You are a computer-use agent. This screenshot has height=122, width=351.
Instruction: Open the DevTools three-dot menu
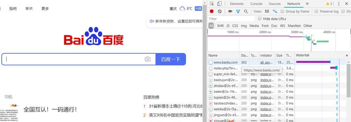(339, 4)
